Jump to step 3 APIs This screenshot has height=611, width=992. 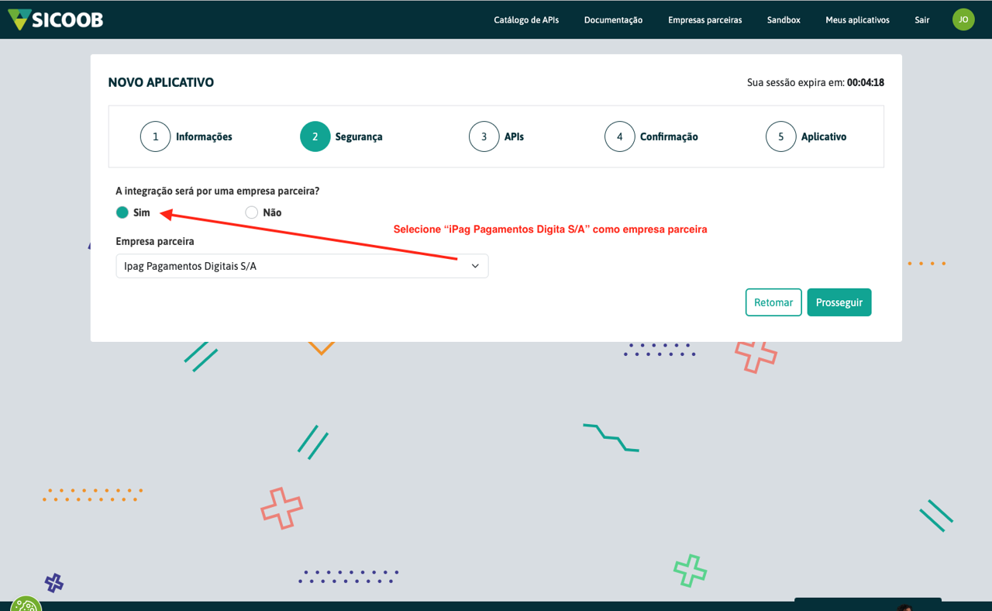(496, 136)
